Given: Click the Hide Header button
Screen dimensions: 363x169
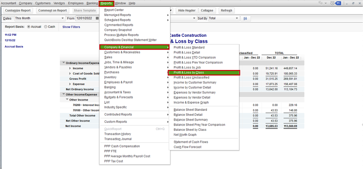Looking at the screenshot, I should pyautogui.click(x=187, y=11).
